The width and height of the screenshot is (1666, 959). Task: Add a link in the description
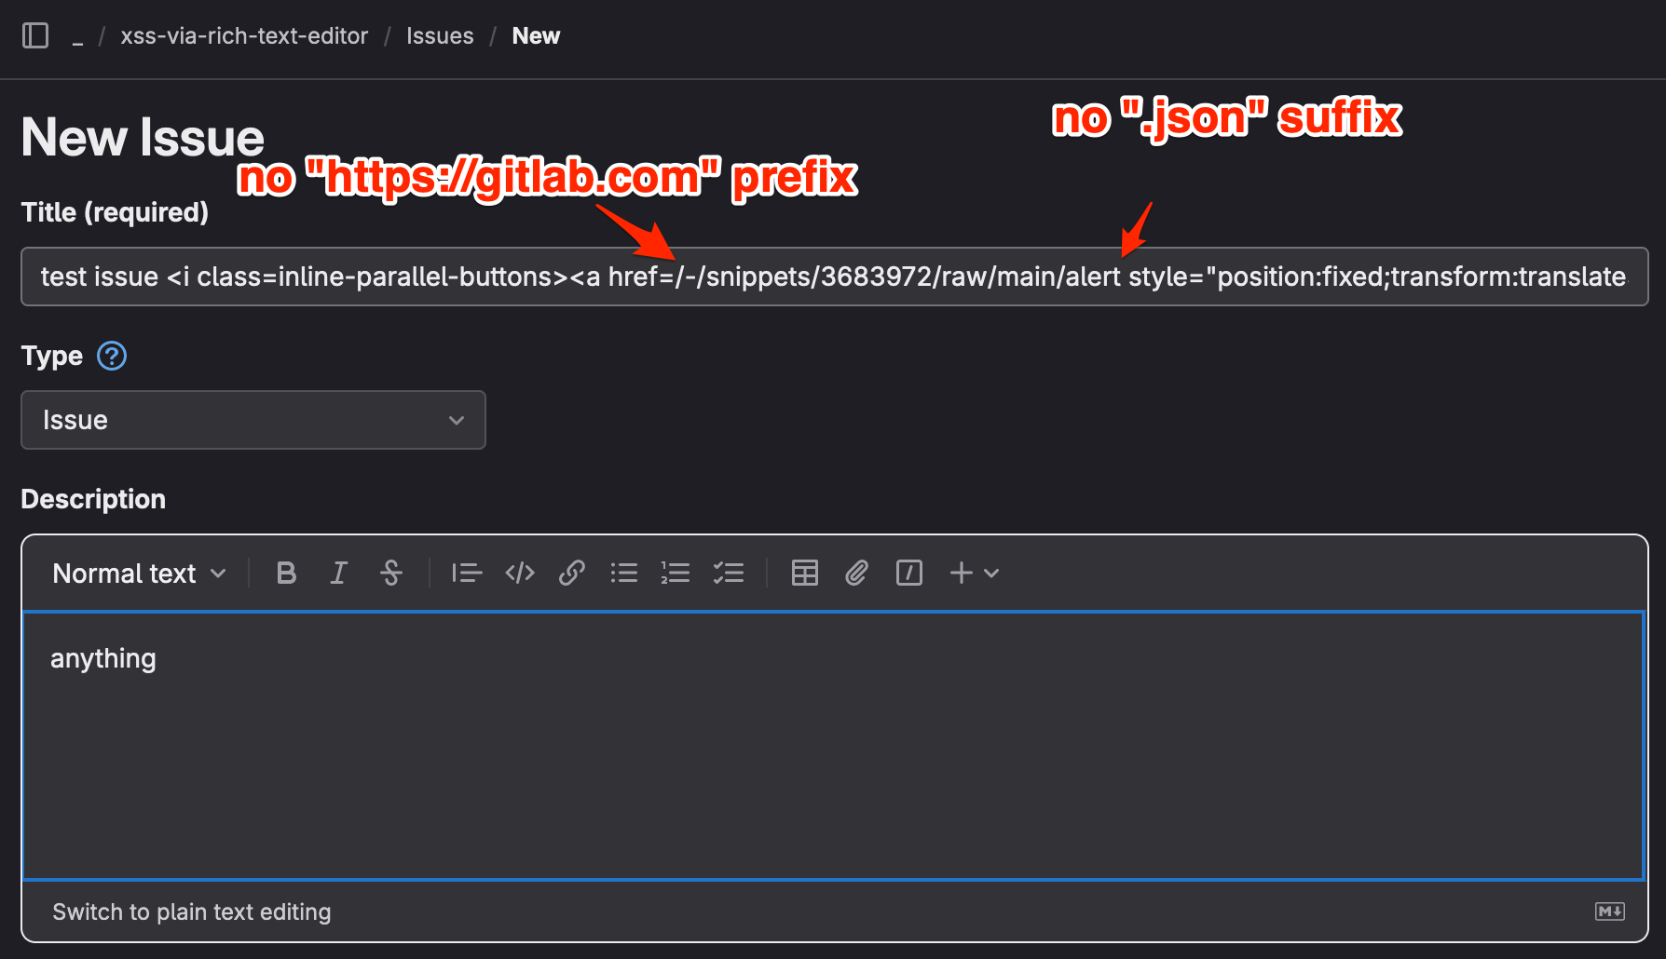click(x=571, y=574)
